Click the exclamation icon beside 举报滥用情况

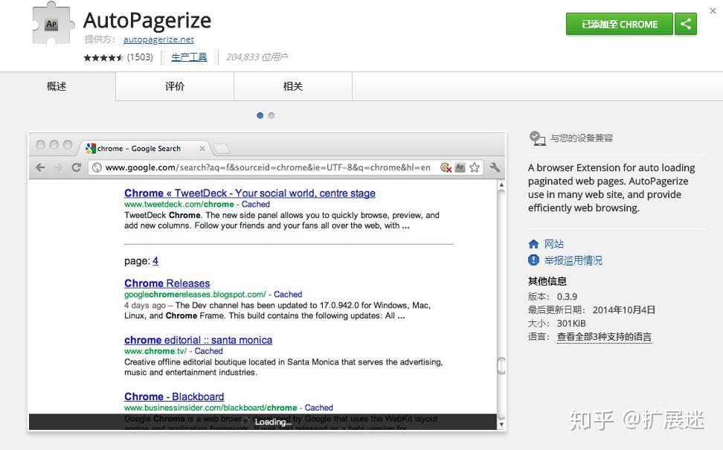[533, 260]
